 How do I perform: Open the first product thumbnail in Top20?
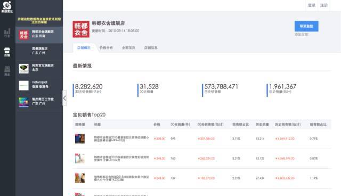(x=80, y=138)
